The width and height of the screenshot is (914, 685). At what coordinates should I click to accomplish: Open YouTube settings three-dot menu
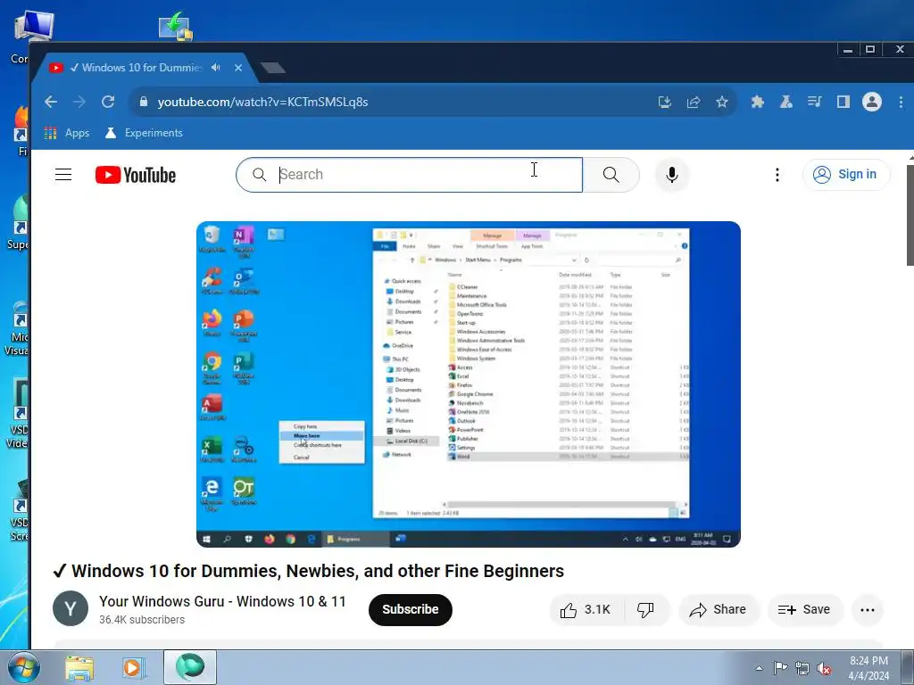[777, 175]
